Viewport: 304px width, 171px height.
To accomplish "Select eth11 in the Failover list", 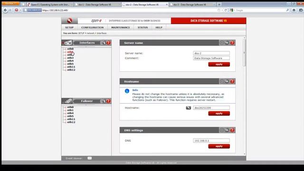I will 71,119.
